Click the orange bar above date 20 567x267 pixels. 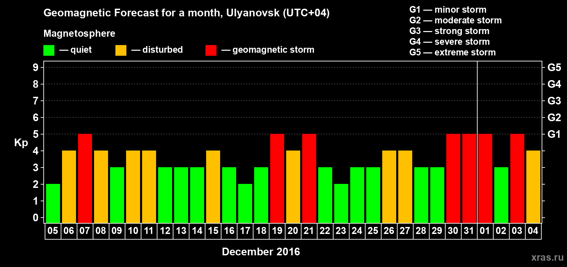293,187
